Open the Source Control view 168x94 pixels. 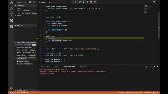pos(11,15)
